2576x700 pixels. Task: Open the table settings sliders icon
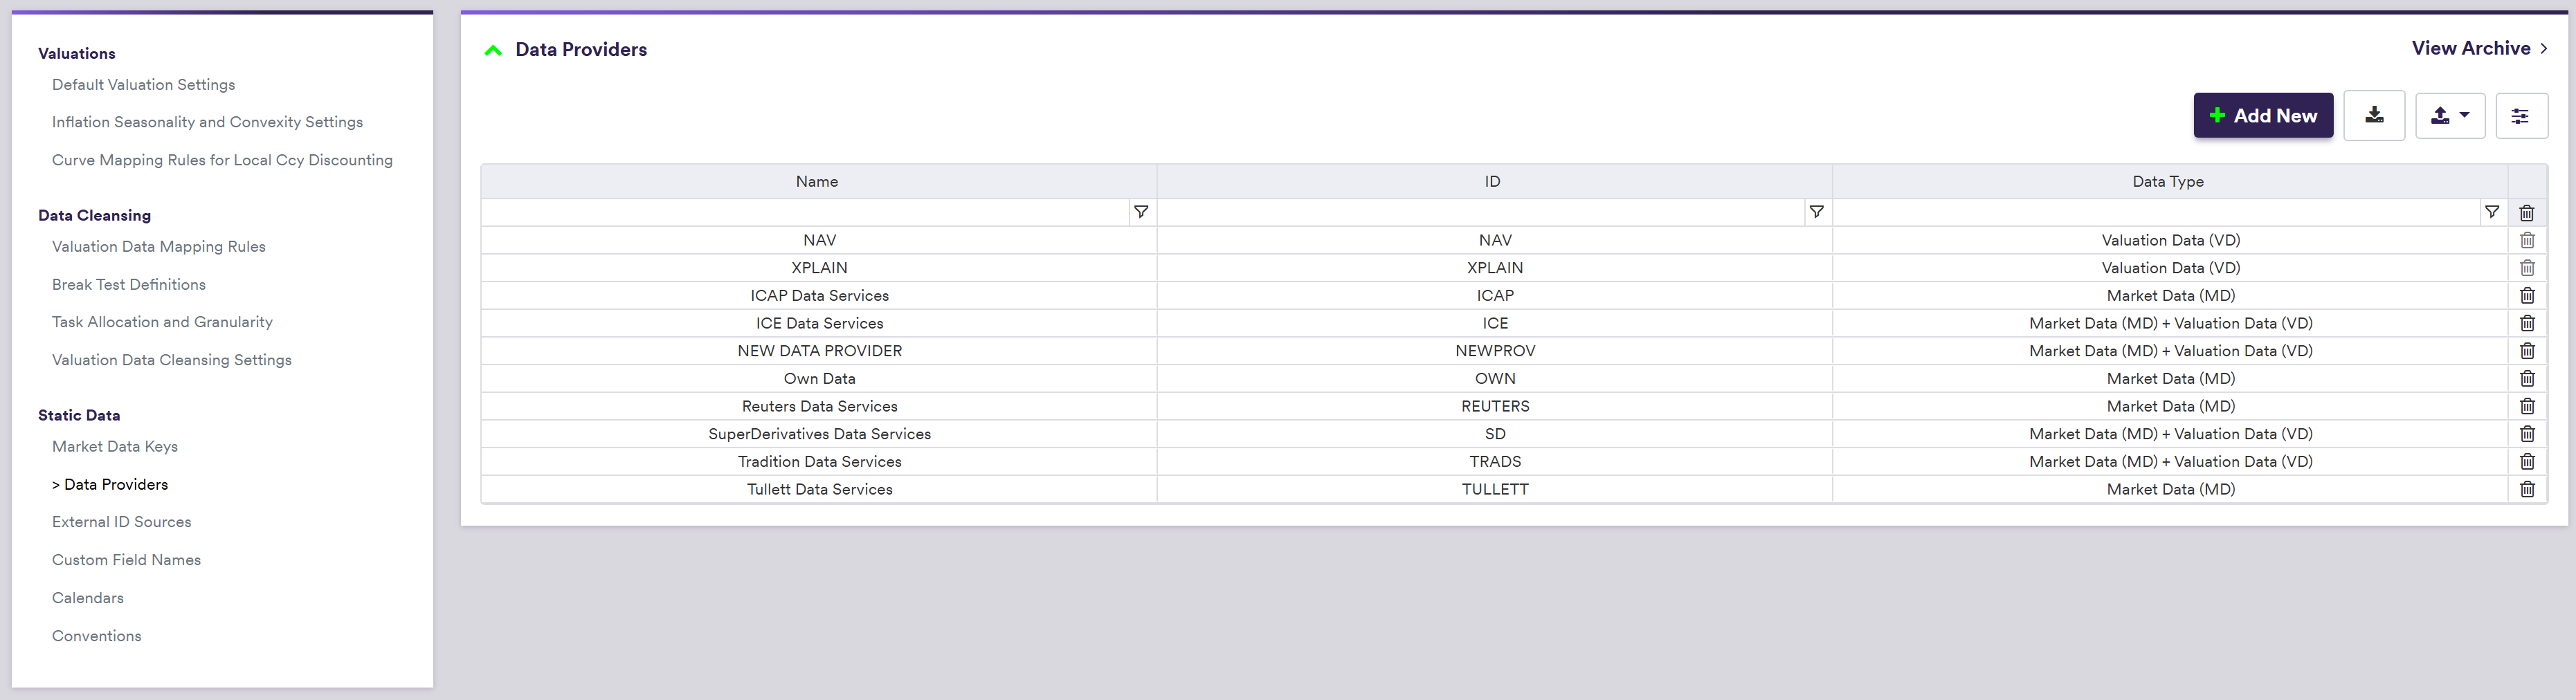tap(2520, 116)
